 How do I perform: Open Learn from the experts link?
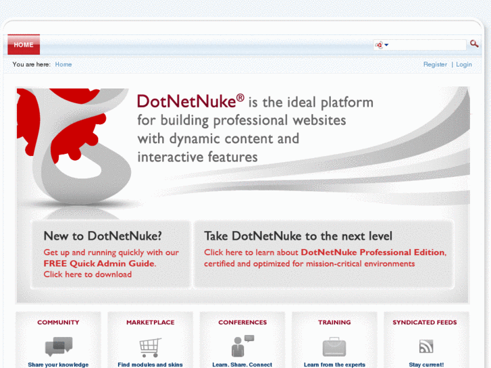click(334, 365)
